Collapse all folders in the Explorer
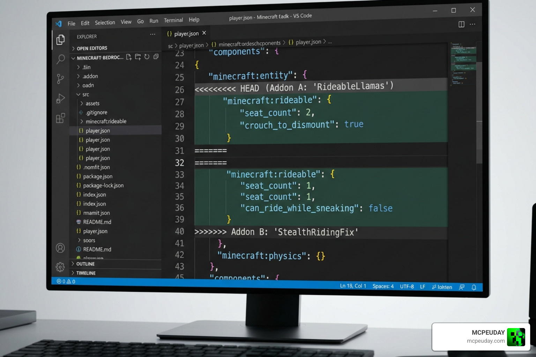Viewport: 536px width, 357px height. coord(156,56)
